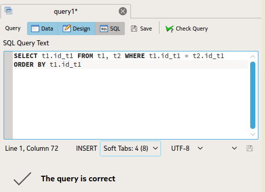Switch to Data view
The width and height of the screenshot is (265, 192).
(42, 29)
